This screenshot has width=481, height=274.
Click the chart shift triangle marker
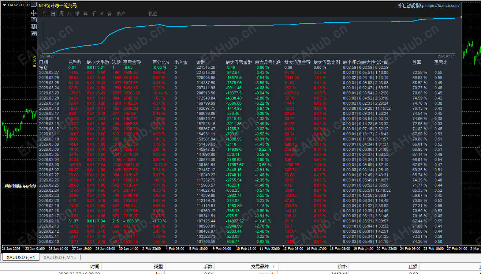[461, 17]
